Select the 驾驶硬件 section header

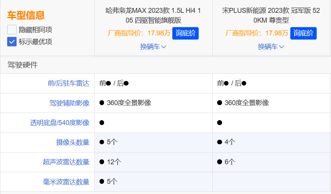pyautogui.click(x=22, y=65)
